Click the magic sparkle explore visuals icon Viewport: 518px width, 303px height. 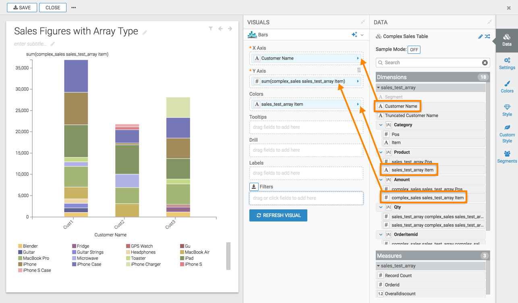coord(354,35)
